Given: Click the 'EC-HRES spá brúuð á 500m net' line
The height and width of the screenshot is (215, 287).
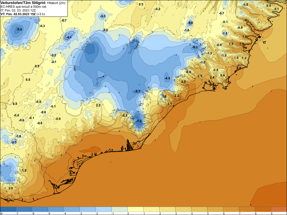Looking at the screenshot, I should [23, 7].
